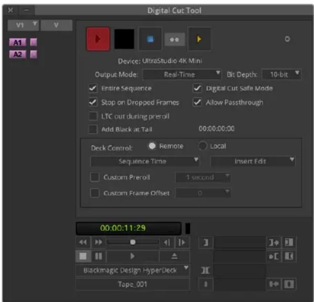Click the IN point timecode field
Image resolution: width=314 pixels, height=302 pixels.
point(240,243)
